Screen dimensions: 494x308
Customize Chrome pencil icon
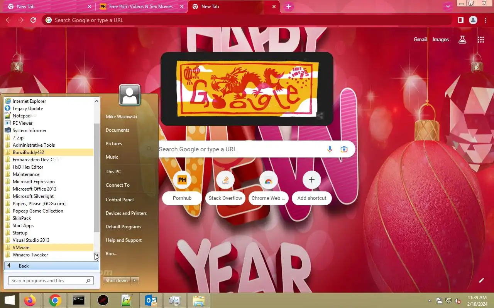(x=481, y=280)
